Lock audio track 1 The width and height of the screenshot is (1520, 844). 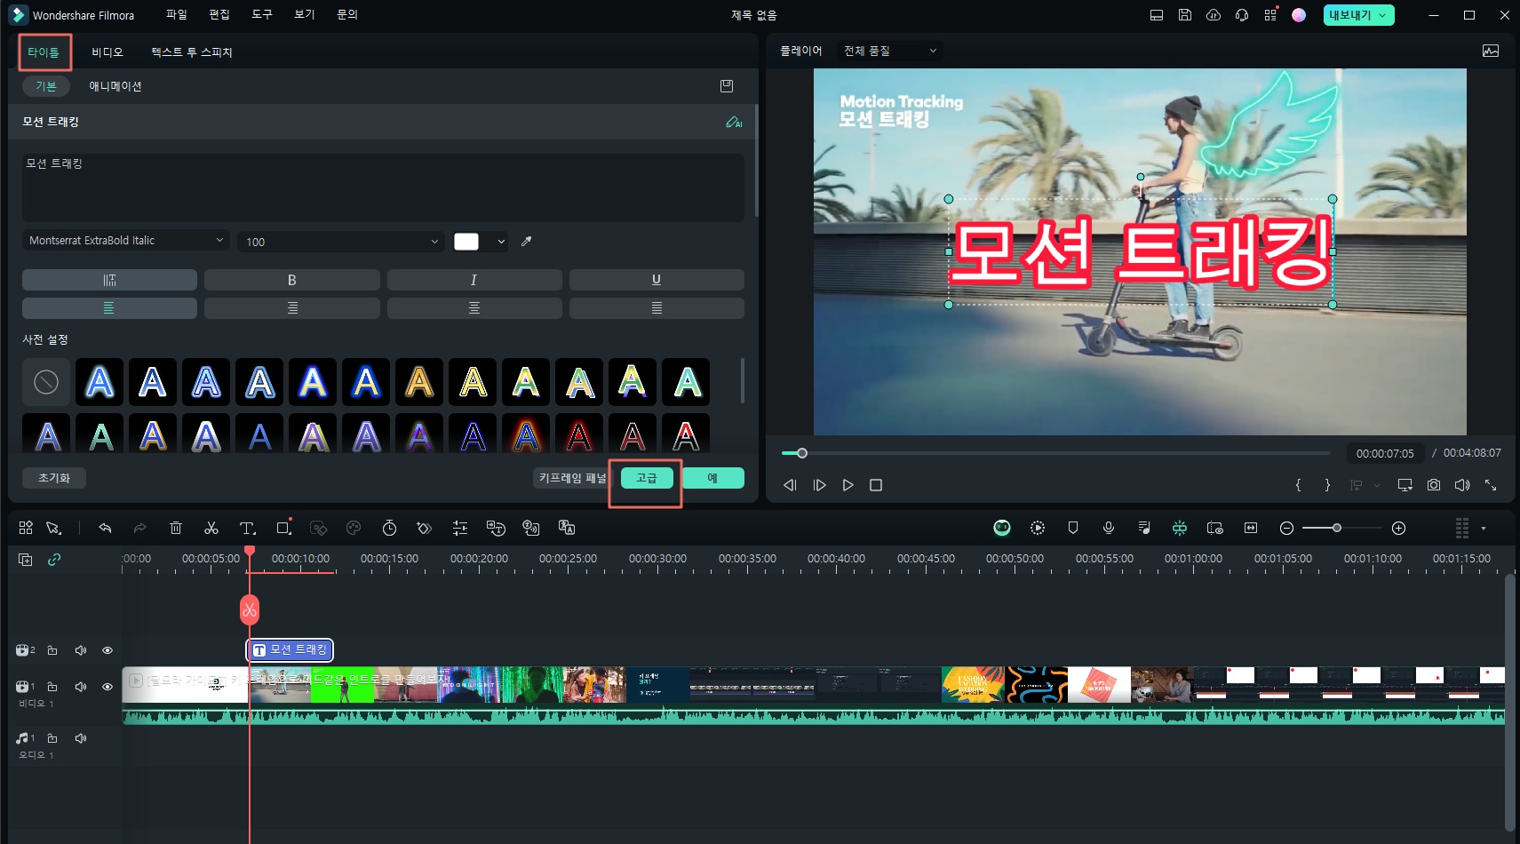(52, 738)
